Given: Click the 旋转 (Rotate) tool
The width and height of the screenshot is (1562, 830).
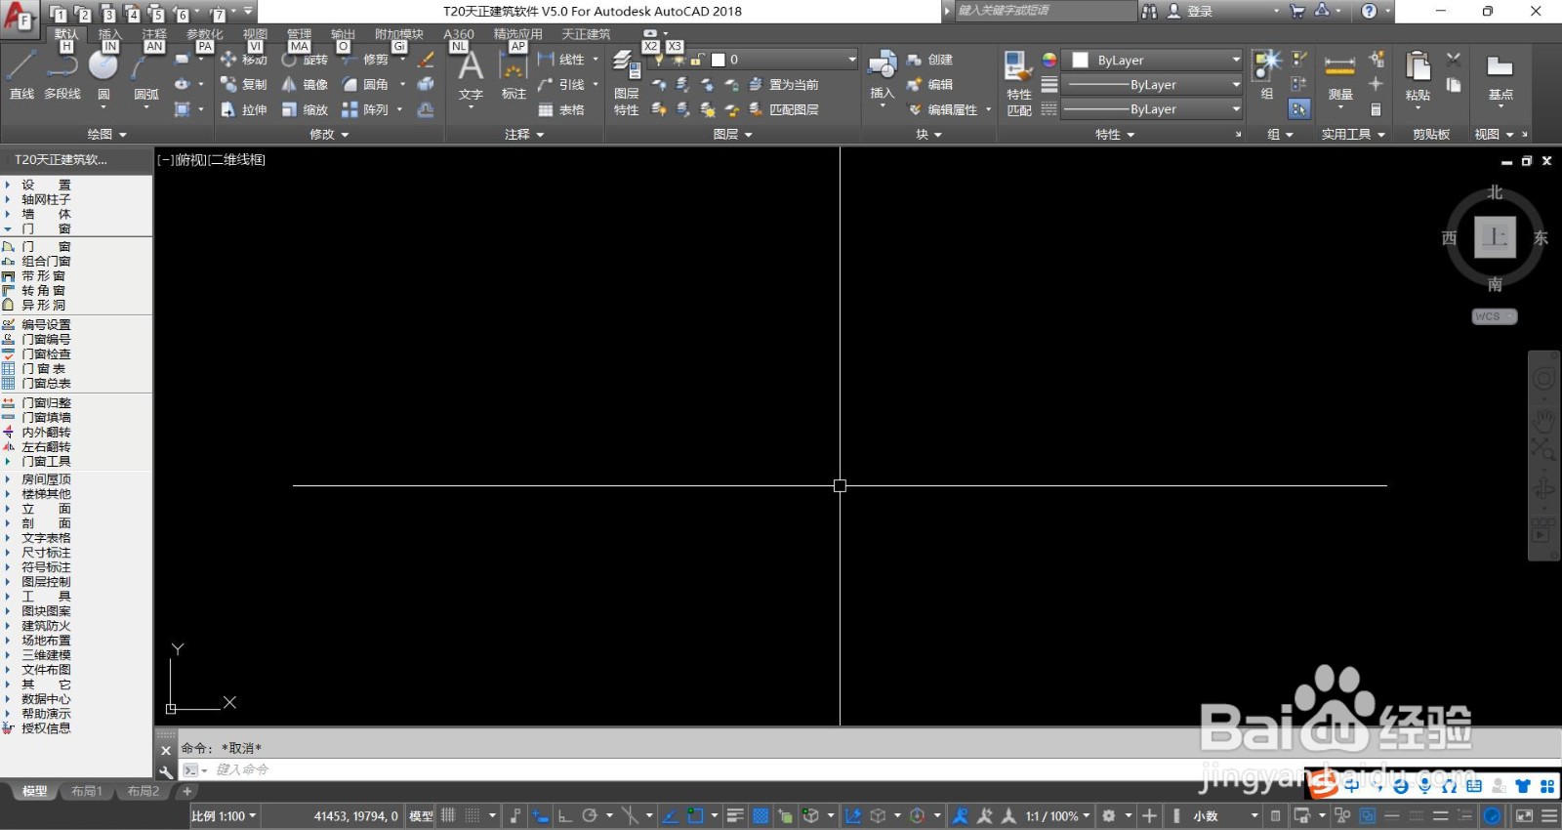Looking at the screenshot, I should click(x=306, y=60).
